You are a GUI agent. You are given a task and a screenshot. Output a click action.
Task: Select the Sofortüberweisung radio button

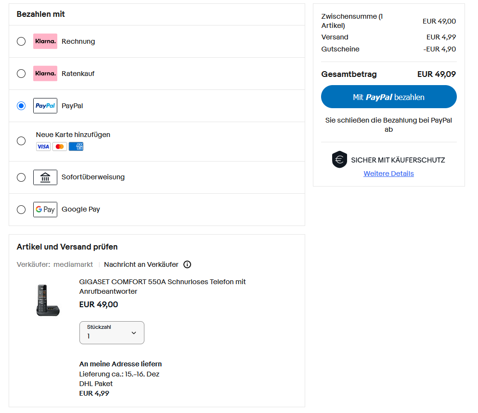[x=21, y=177]
